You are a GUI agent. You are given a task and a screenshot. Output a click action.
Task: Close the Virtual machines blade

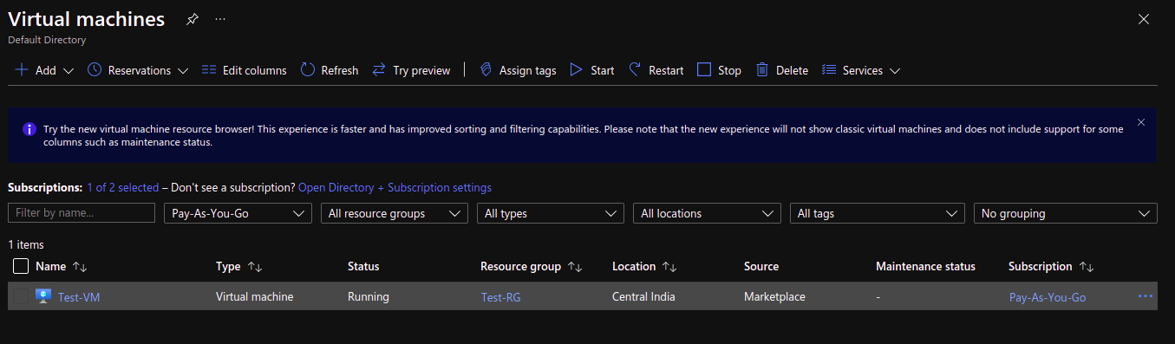(1144, 19)
